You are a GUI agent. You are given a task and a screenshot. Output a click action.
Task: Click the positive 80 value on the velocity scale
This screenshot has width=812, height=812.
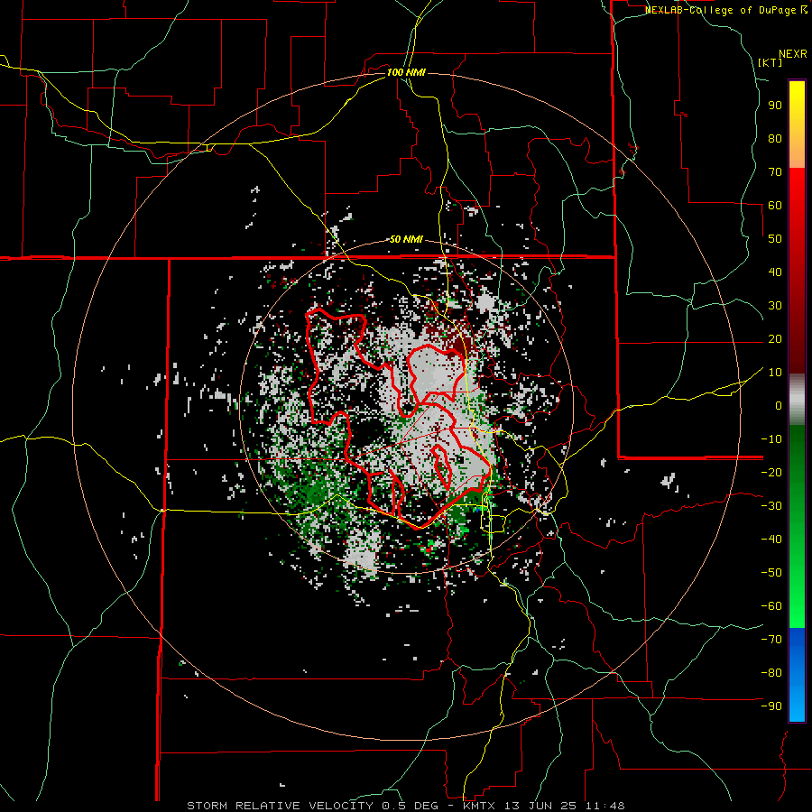tap(775, 138)
